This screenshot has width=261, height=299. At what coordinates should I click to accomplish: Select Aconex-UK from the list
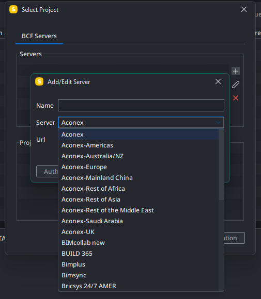click(x=139, y=232)
